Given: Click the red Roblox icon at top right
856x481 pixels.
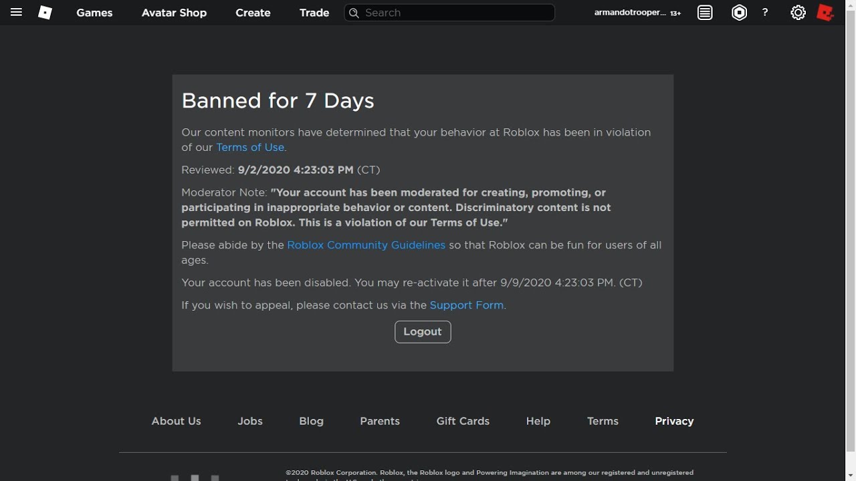Looking at the screenshot, I should 825,13.
